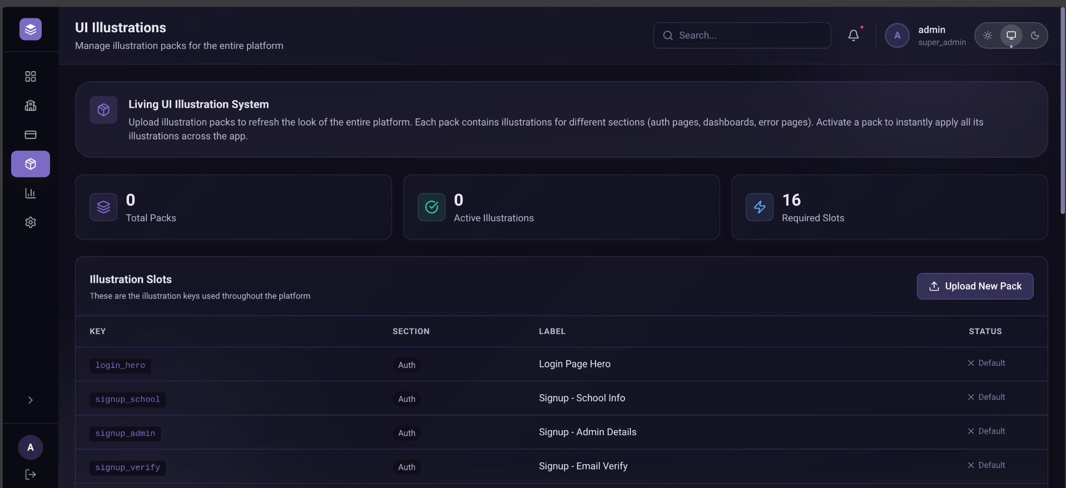Click Default status in signup_admin row

pyautogui.click(x=986, y=431)
